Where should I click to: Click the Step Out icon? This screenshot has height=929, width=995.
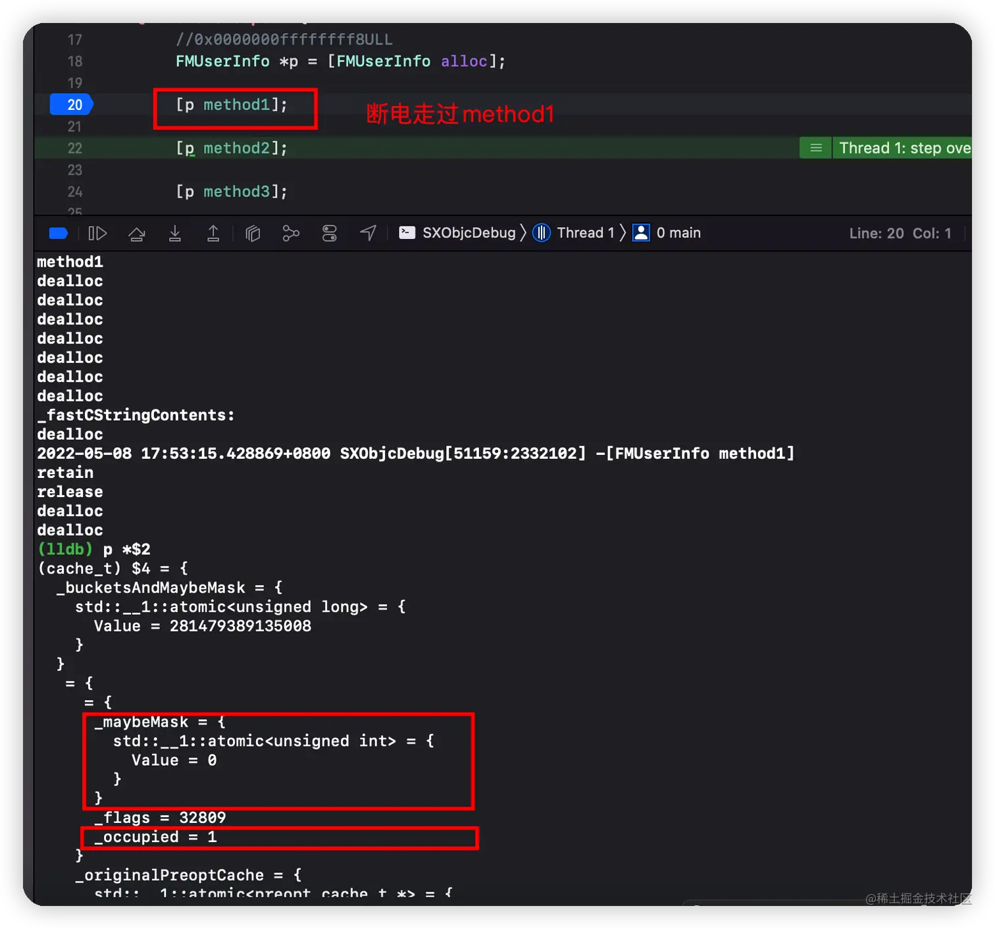click(x=213, y=233)
